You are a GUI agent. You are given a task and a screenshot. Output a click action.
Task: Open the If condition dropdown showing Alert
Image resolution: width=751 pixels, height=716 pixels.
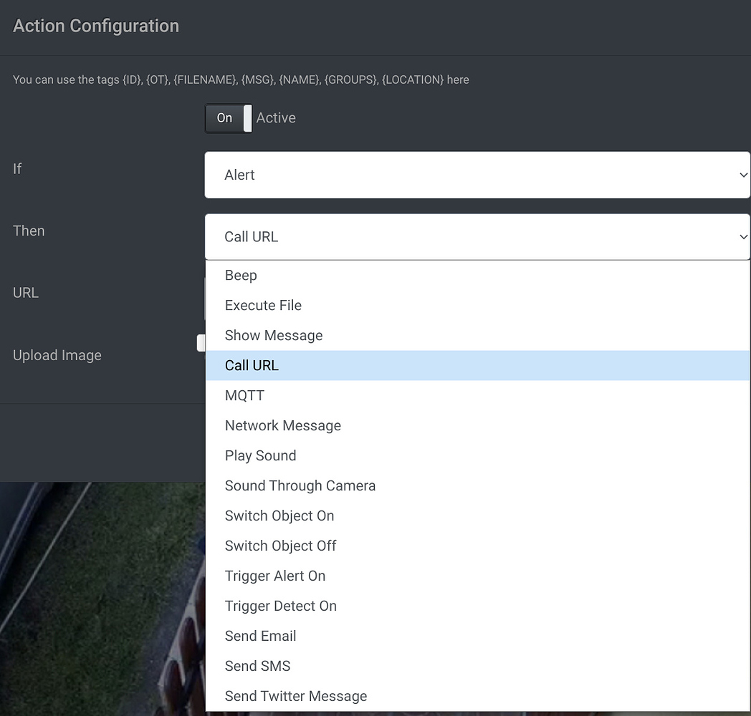click(x=477, y=175)
